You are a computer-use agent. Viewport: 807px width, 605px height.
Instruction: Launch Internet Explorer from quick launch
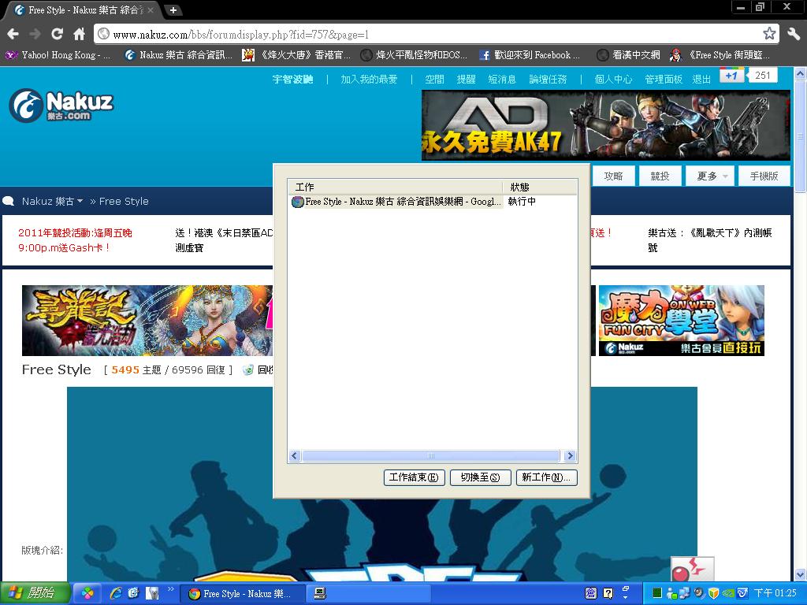[x=116, y=594]
